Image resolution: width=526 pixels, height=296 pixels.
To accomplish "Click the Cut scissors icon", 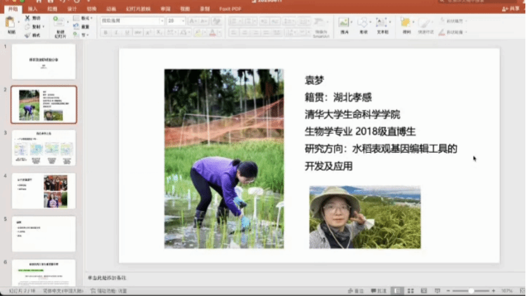I will pos(27,18).
